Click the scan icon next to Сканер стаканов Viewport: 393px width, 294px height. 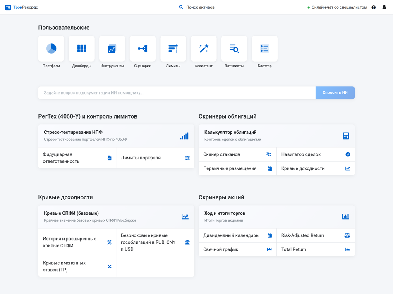[x=269, y=154]
